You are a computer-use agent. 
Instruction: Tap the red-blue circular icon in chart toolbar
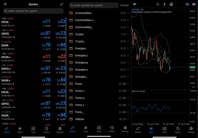click(x=187, y=4)
